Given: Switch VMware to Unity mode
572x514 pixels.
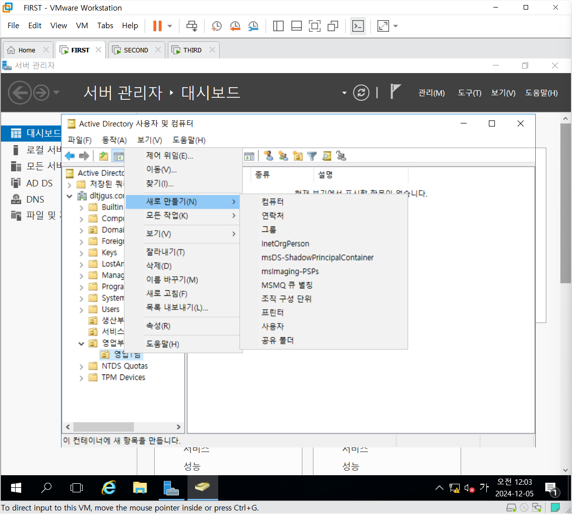Looking at the screenshot, I should pos(333,26).
